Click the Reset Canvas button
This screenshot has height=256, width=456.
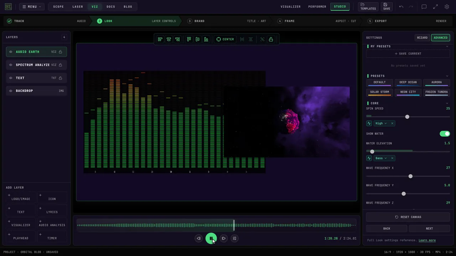click(408, 217)
